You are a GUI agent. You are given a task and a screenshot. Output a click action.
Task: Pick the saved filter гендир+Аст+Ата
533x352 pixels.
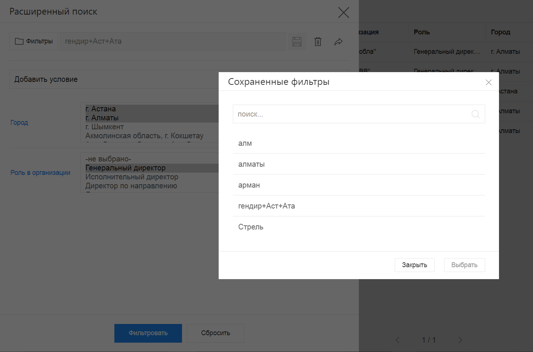pos(359,206)
